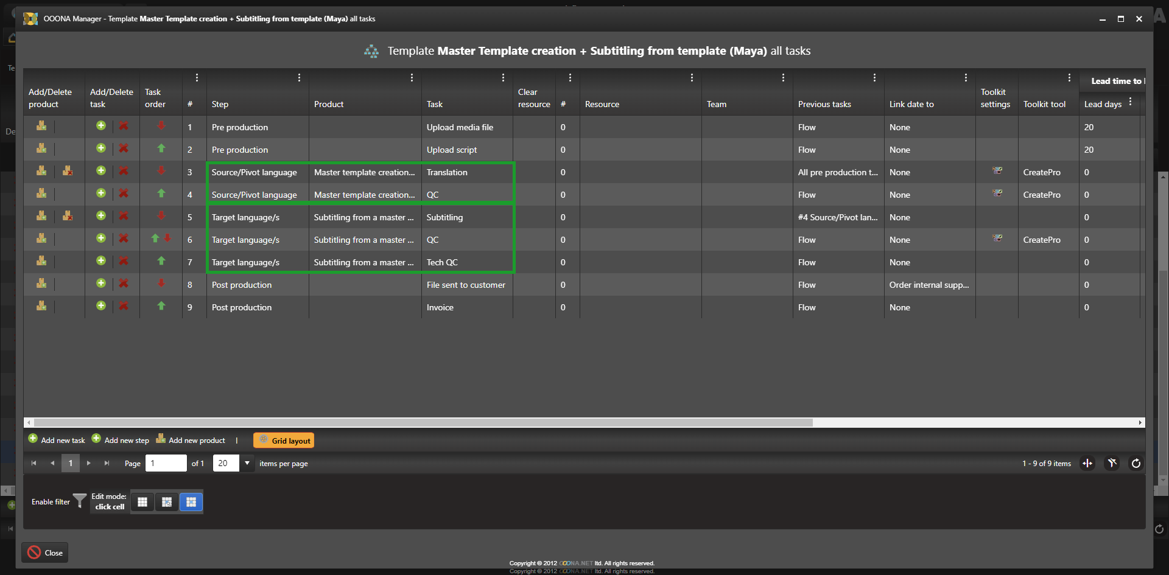Image resolution: width=1169 pixels, height=575 pixels.
Task: Click the Previous tasks column header
Action: 824,105
